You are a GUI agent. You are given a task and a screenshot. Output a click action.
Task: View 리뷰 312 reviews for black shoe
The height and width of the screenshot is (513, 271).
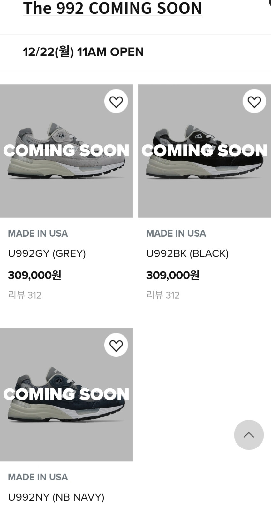coord(163,295)
